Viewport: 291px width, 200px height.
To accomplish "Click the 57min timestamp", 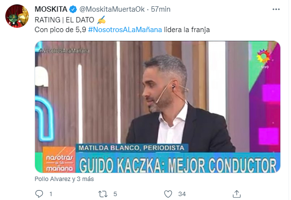I will point(161,9).
